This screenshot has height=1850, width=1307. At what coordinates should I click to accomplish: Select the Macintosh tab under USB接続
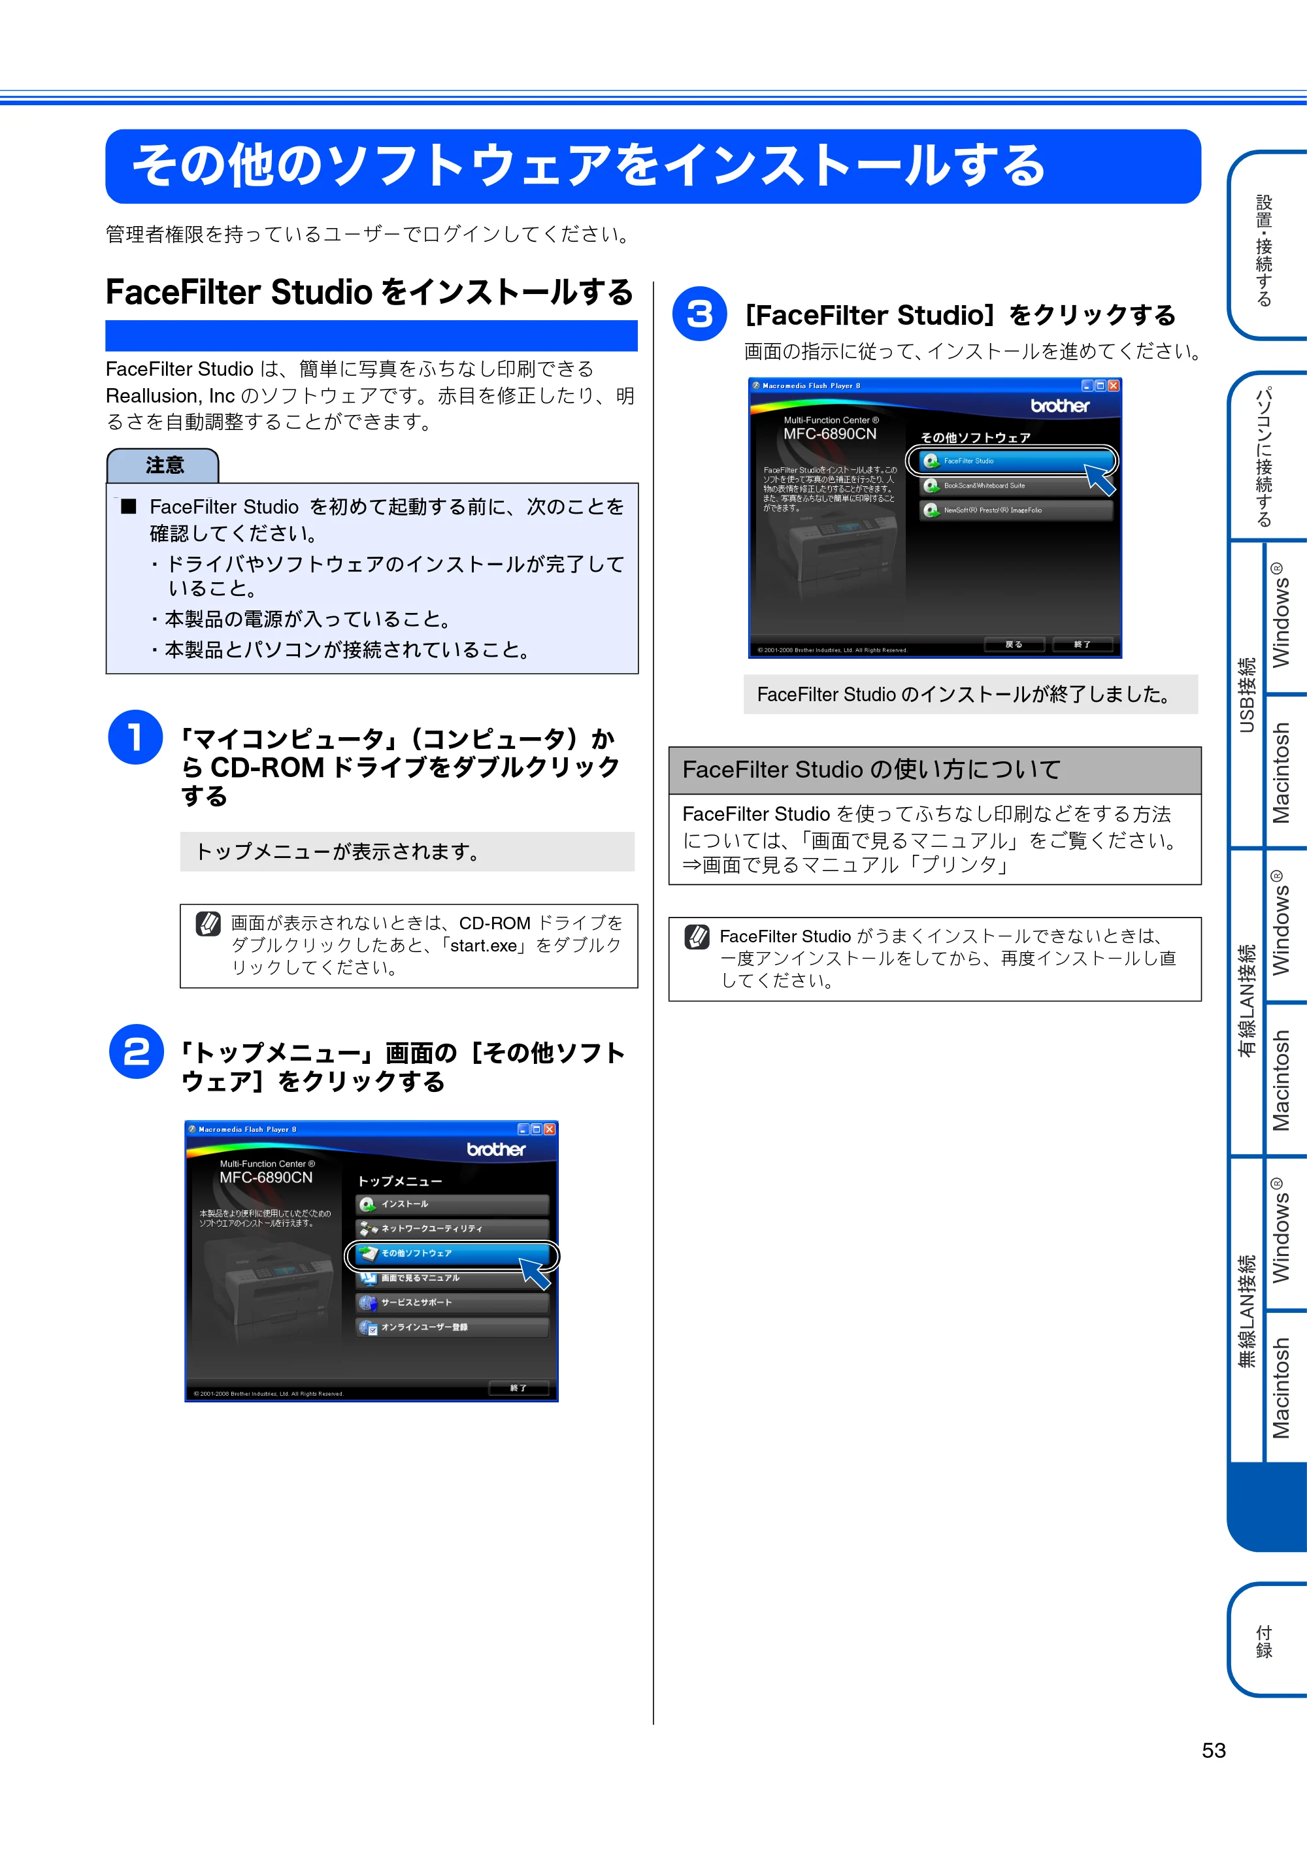pyautogui.click(x=1285, y=771)
